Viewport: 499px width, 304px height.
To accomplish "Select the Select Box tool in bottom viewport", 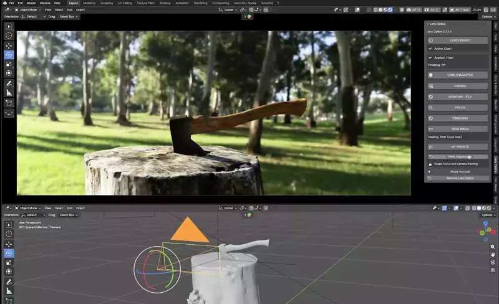I will tap(9, 225).
